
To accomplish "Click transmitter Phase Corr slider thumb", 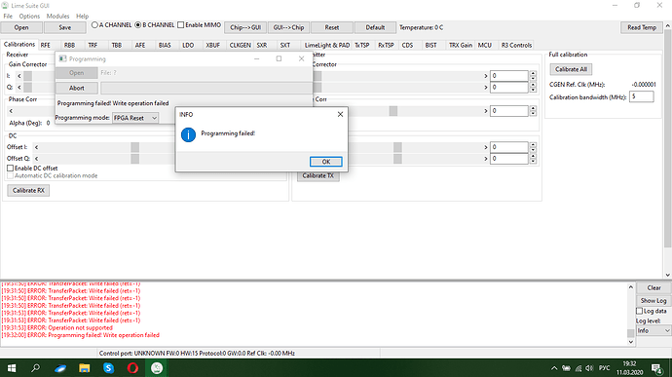I will click(x=393, y=111).
